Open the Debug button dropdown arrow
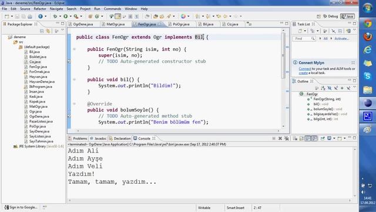 [x=60, y=16]
